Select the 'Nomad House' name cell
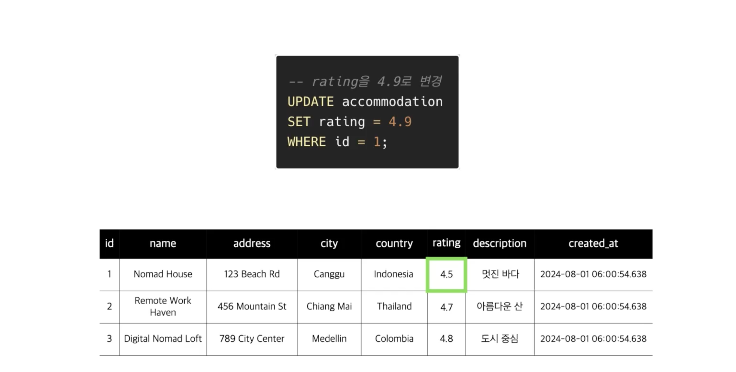The width and height of the screenshot is (736, 372). (x=163, y=274)
